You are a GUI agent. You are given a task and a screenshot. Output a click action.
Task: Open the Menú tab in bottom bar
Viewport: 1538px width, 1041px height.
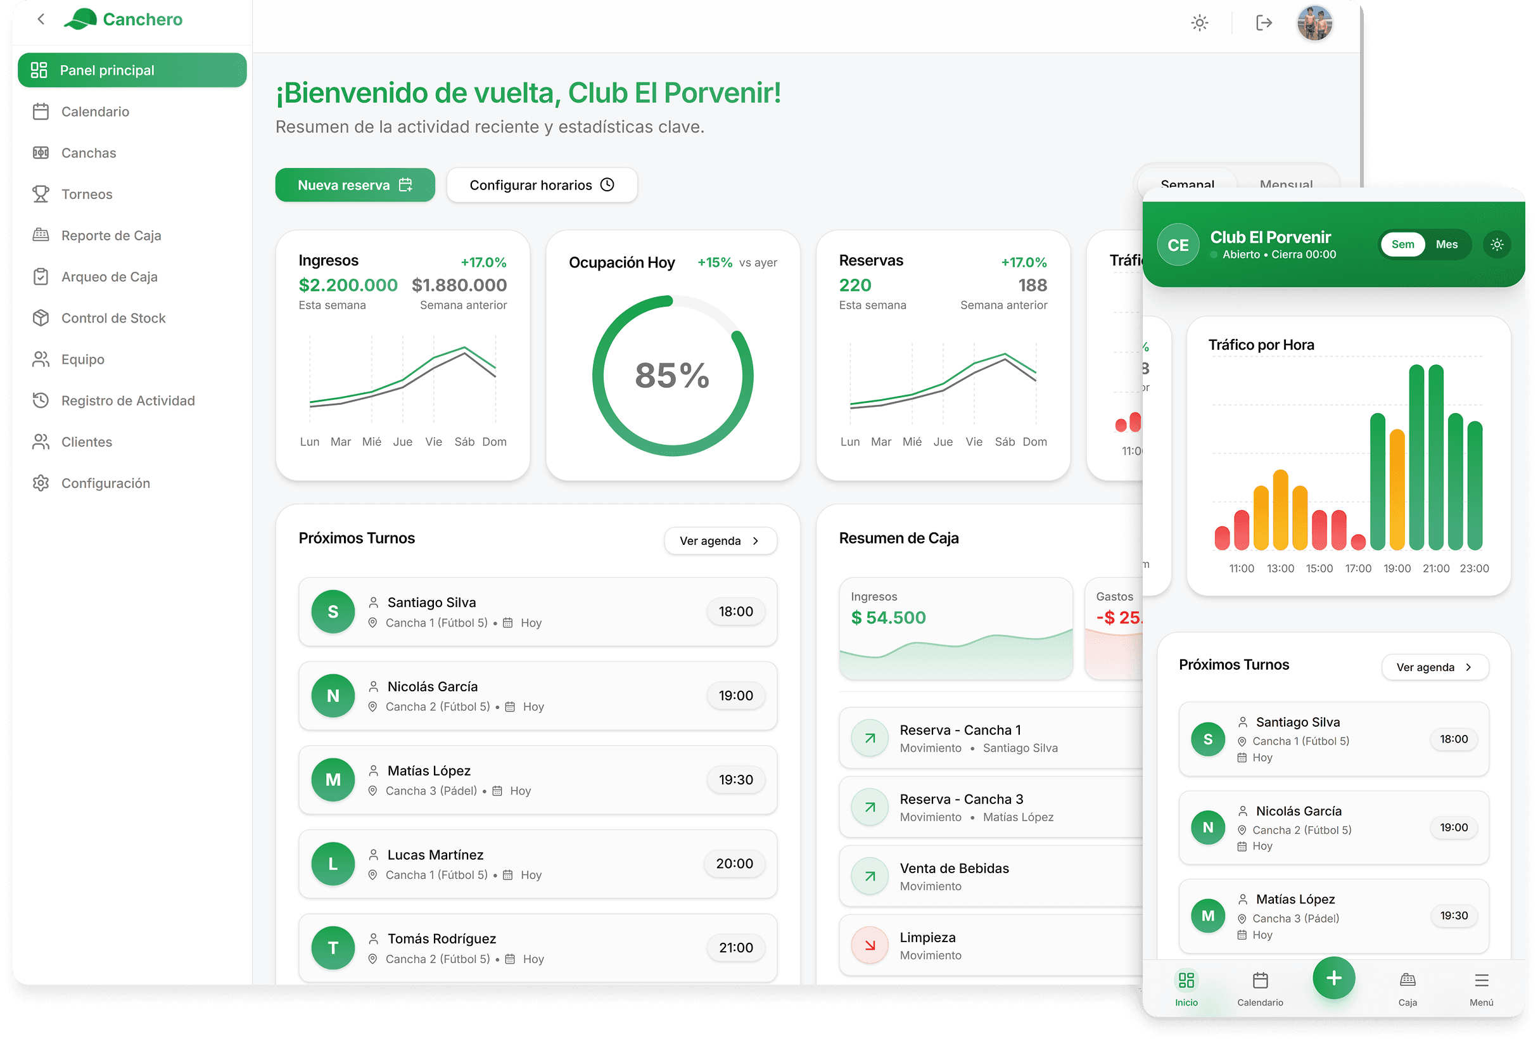pos(1481,987)
